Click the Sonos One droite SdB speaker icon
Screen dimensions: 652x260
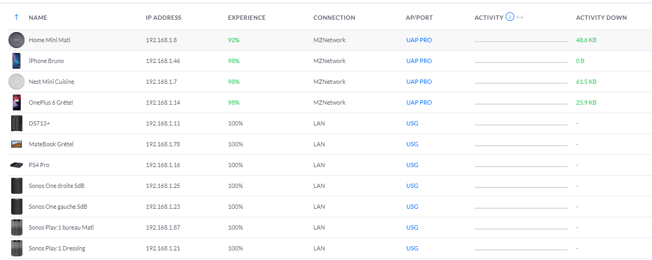(17, 186)
